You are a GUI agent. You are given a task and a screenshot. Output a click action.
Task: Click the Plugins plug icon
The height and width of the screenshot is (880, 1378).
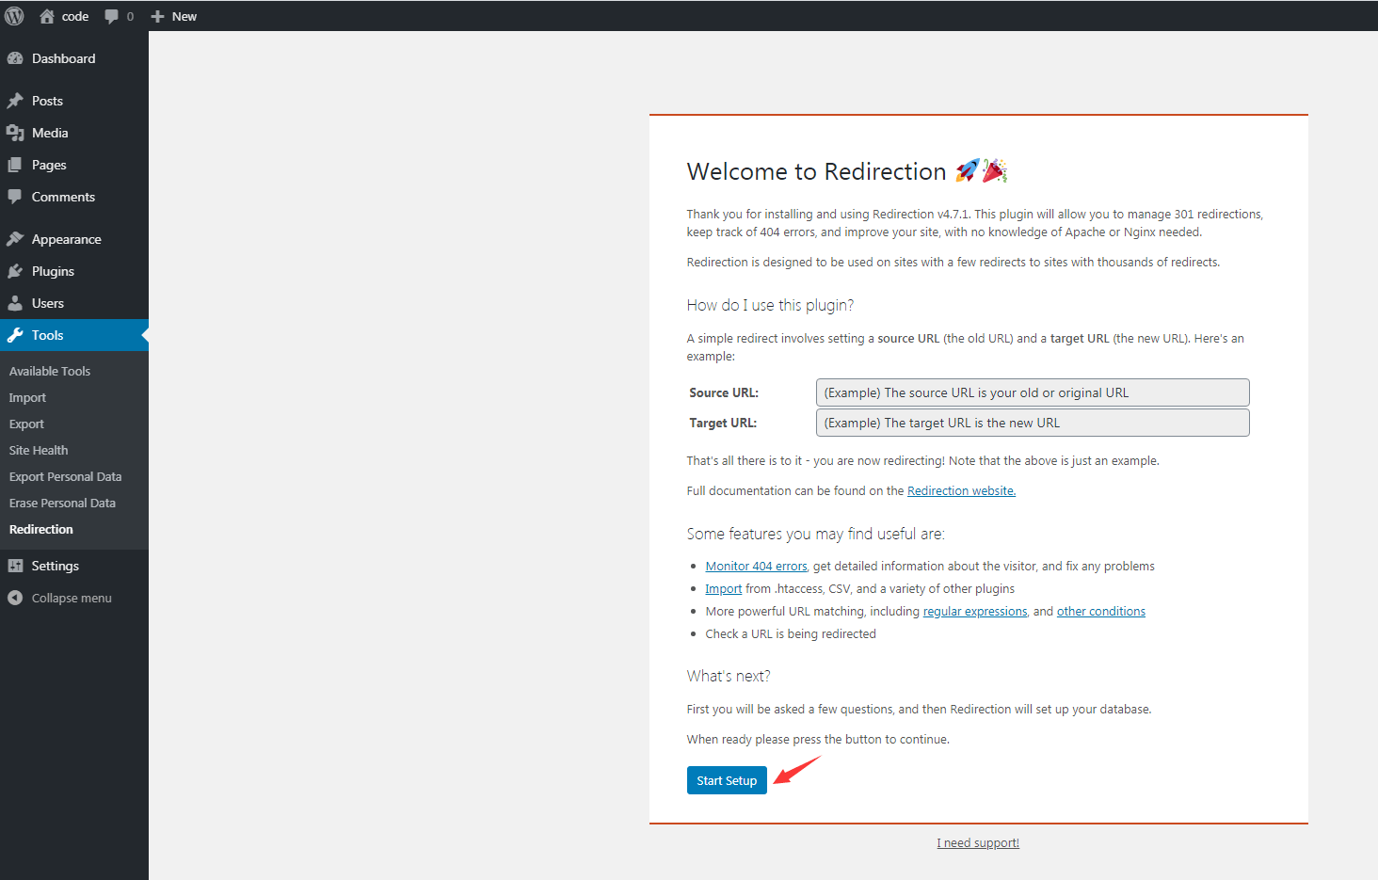pyautogui.click(x=16, y=270)
